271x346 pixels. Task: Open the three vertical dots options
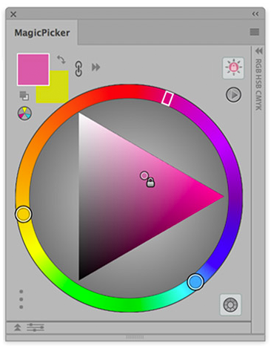(21, 299)
